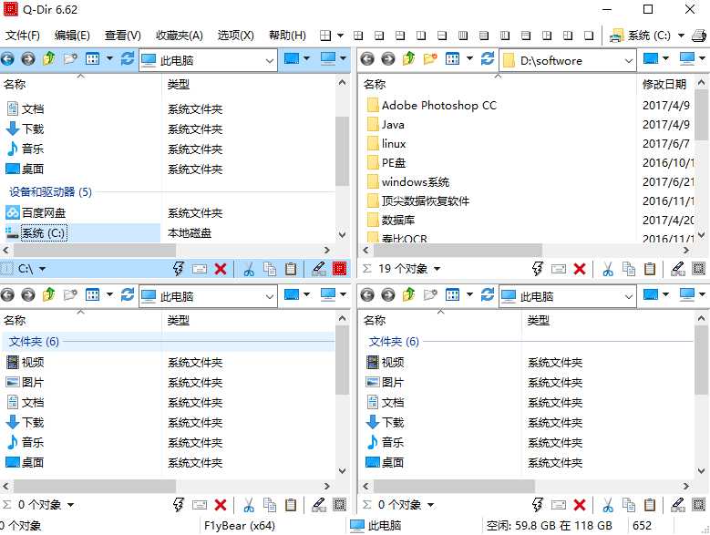Viewport: 710px width, 535px height.
Task: Open 19 个对象 dropdown in top-right pane
Action: click(x=437, y=269)
